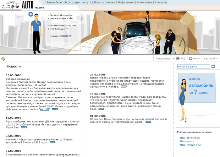Click the e-mail envelope icon
Viewport: 220px width, 157px height.
pos(190,59)
